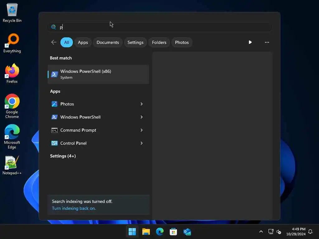
Task: Select the All filter tab
Action: click(67, 42)
